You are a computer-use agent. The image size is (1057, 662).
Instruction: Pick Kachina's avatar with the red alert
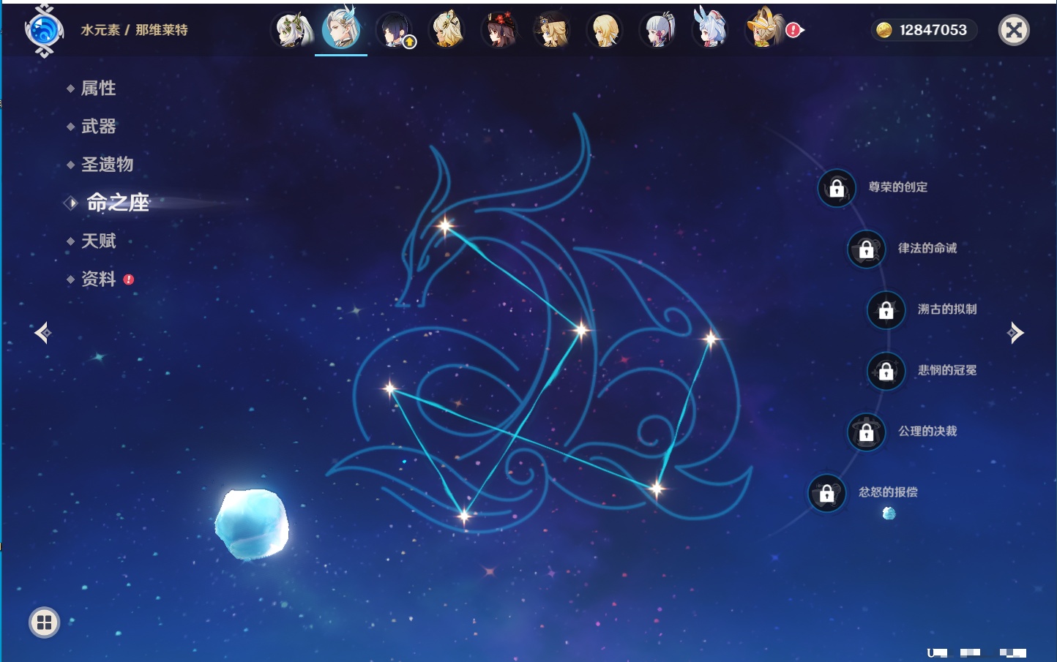point(763,31)
